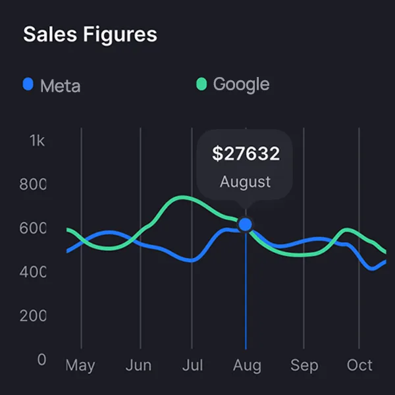
Task: Select Aug on the month axis
Action: (x=246, y=365)
